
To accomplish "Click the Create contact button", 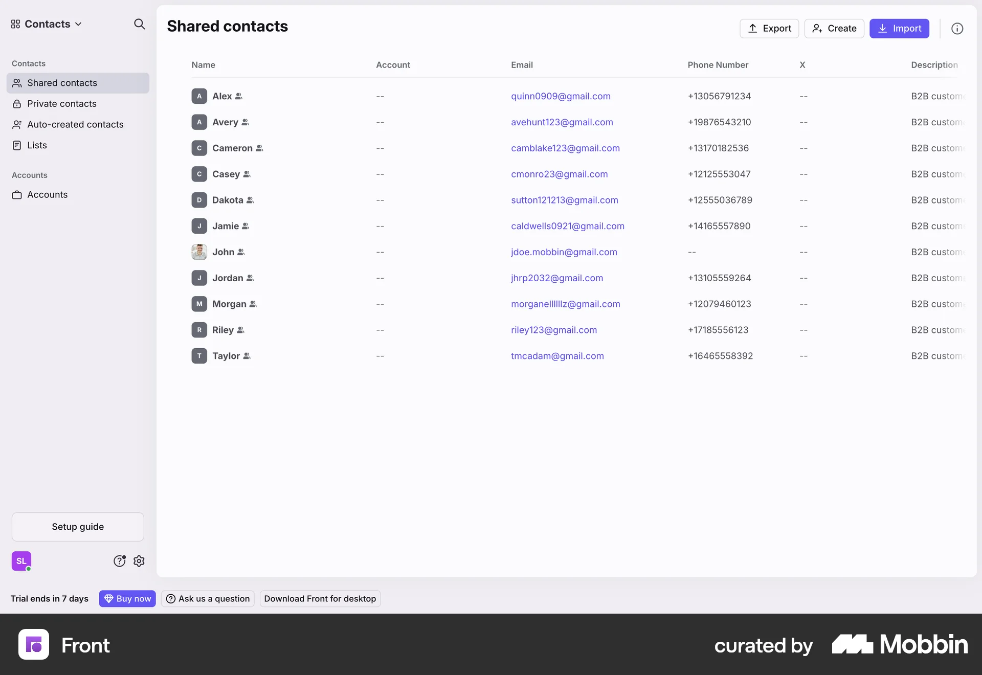I will click(x=834, y=29).
